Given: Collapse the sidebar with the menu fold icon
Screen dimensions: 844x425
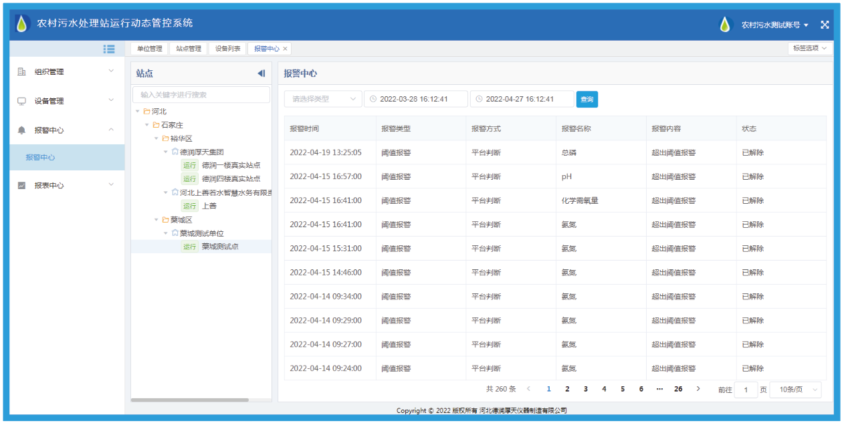Looking at the screenshot, I should 109,49.
